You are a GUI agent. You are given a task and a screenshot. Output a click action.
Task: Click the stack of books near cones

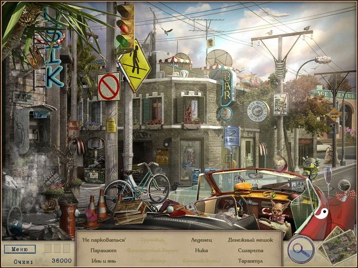(129, 211)
